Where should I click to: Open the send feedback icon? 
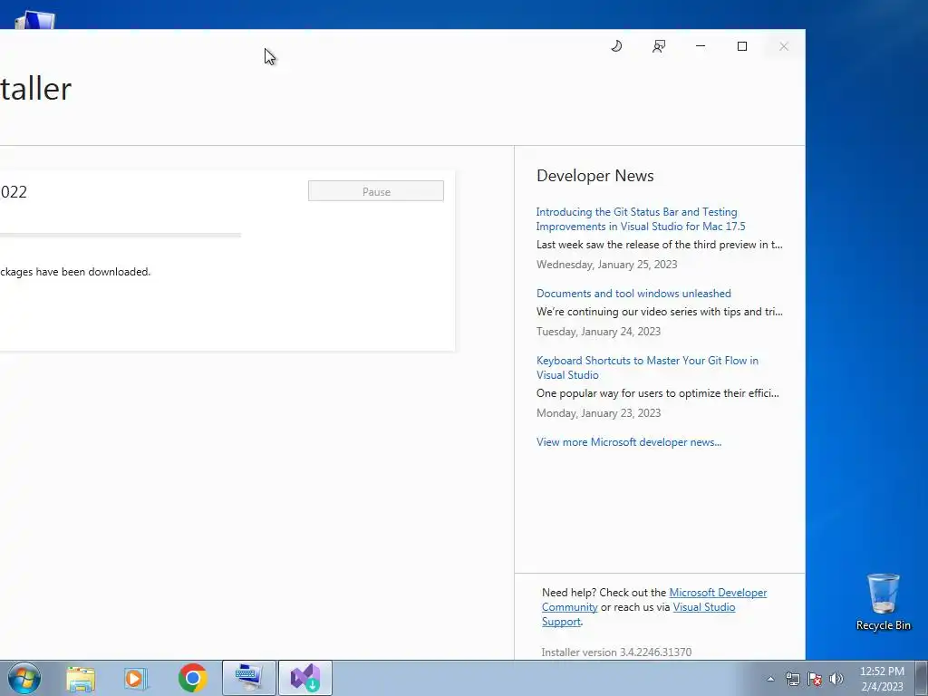pos(659,46)
